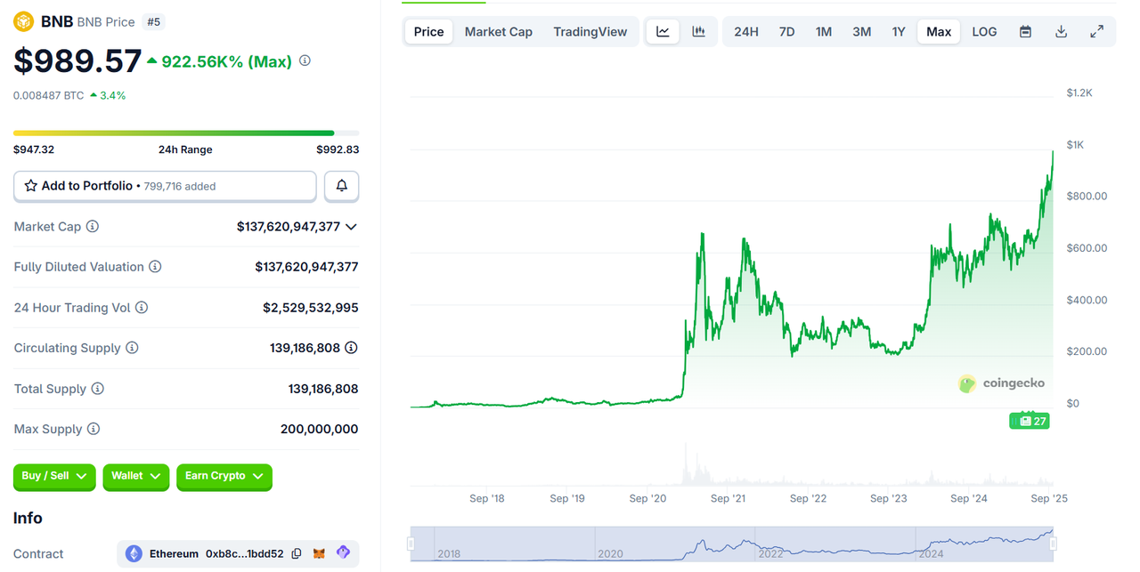Viewport: 1140px width, 572px height.
Task: Switch to line chart view icon
Action: [663, 31]
